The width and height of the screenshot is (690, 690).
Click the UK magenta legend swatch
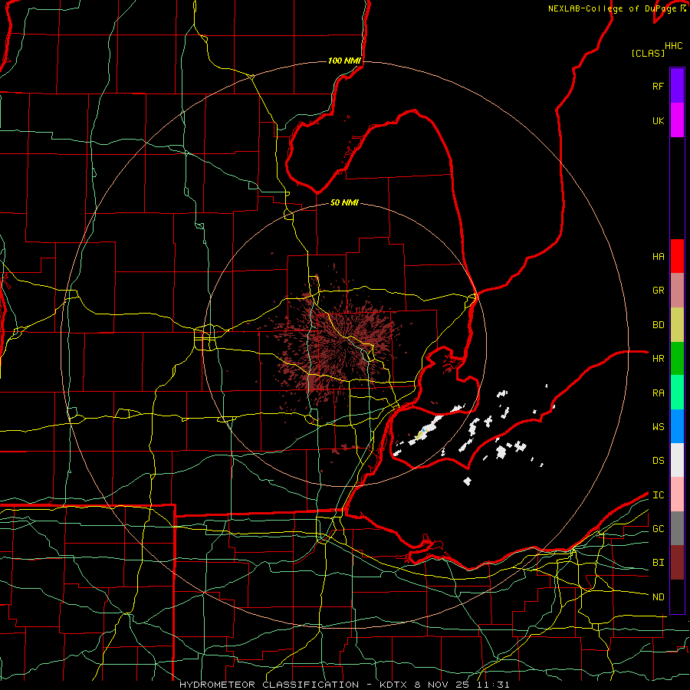point(677,120)
